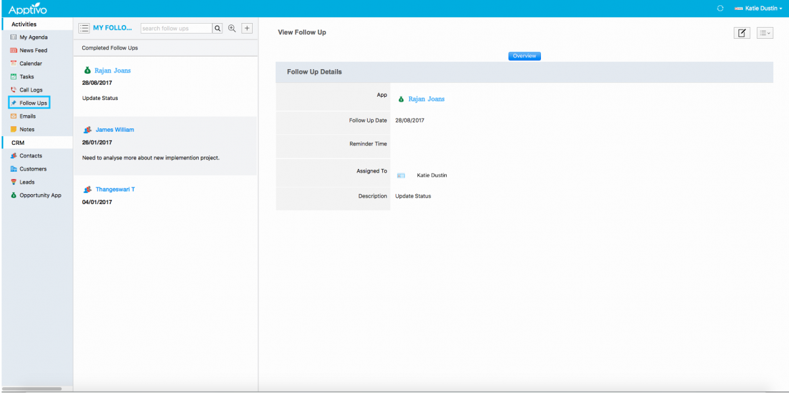Open the follow ups list view icon

point(84,28)
